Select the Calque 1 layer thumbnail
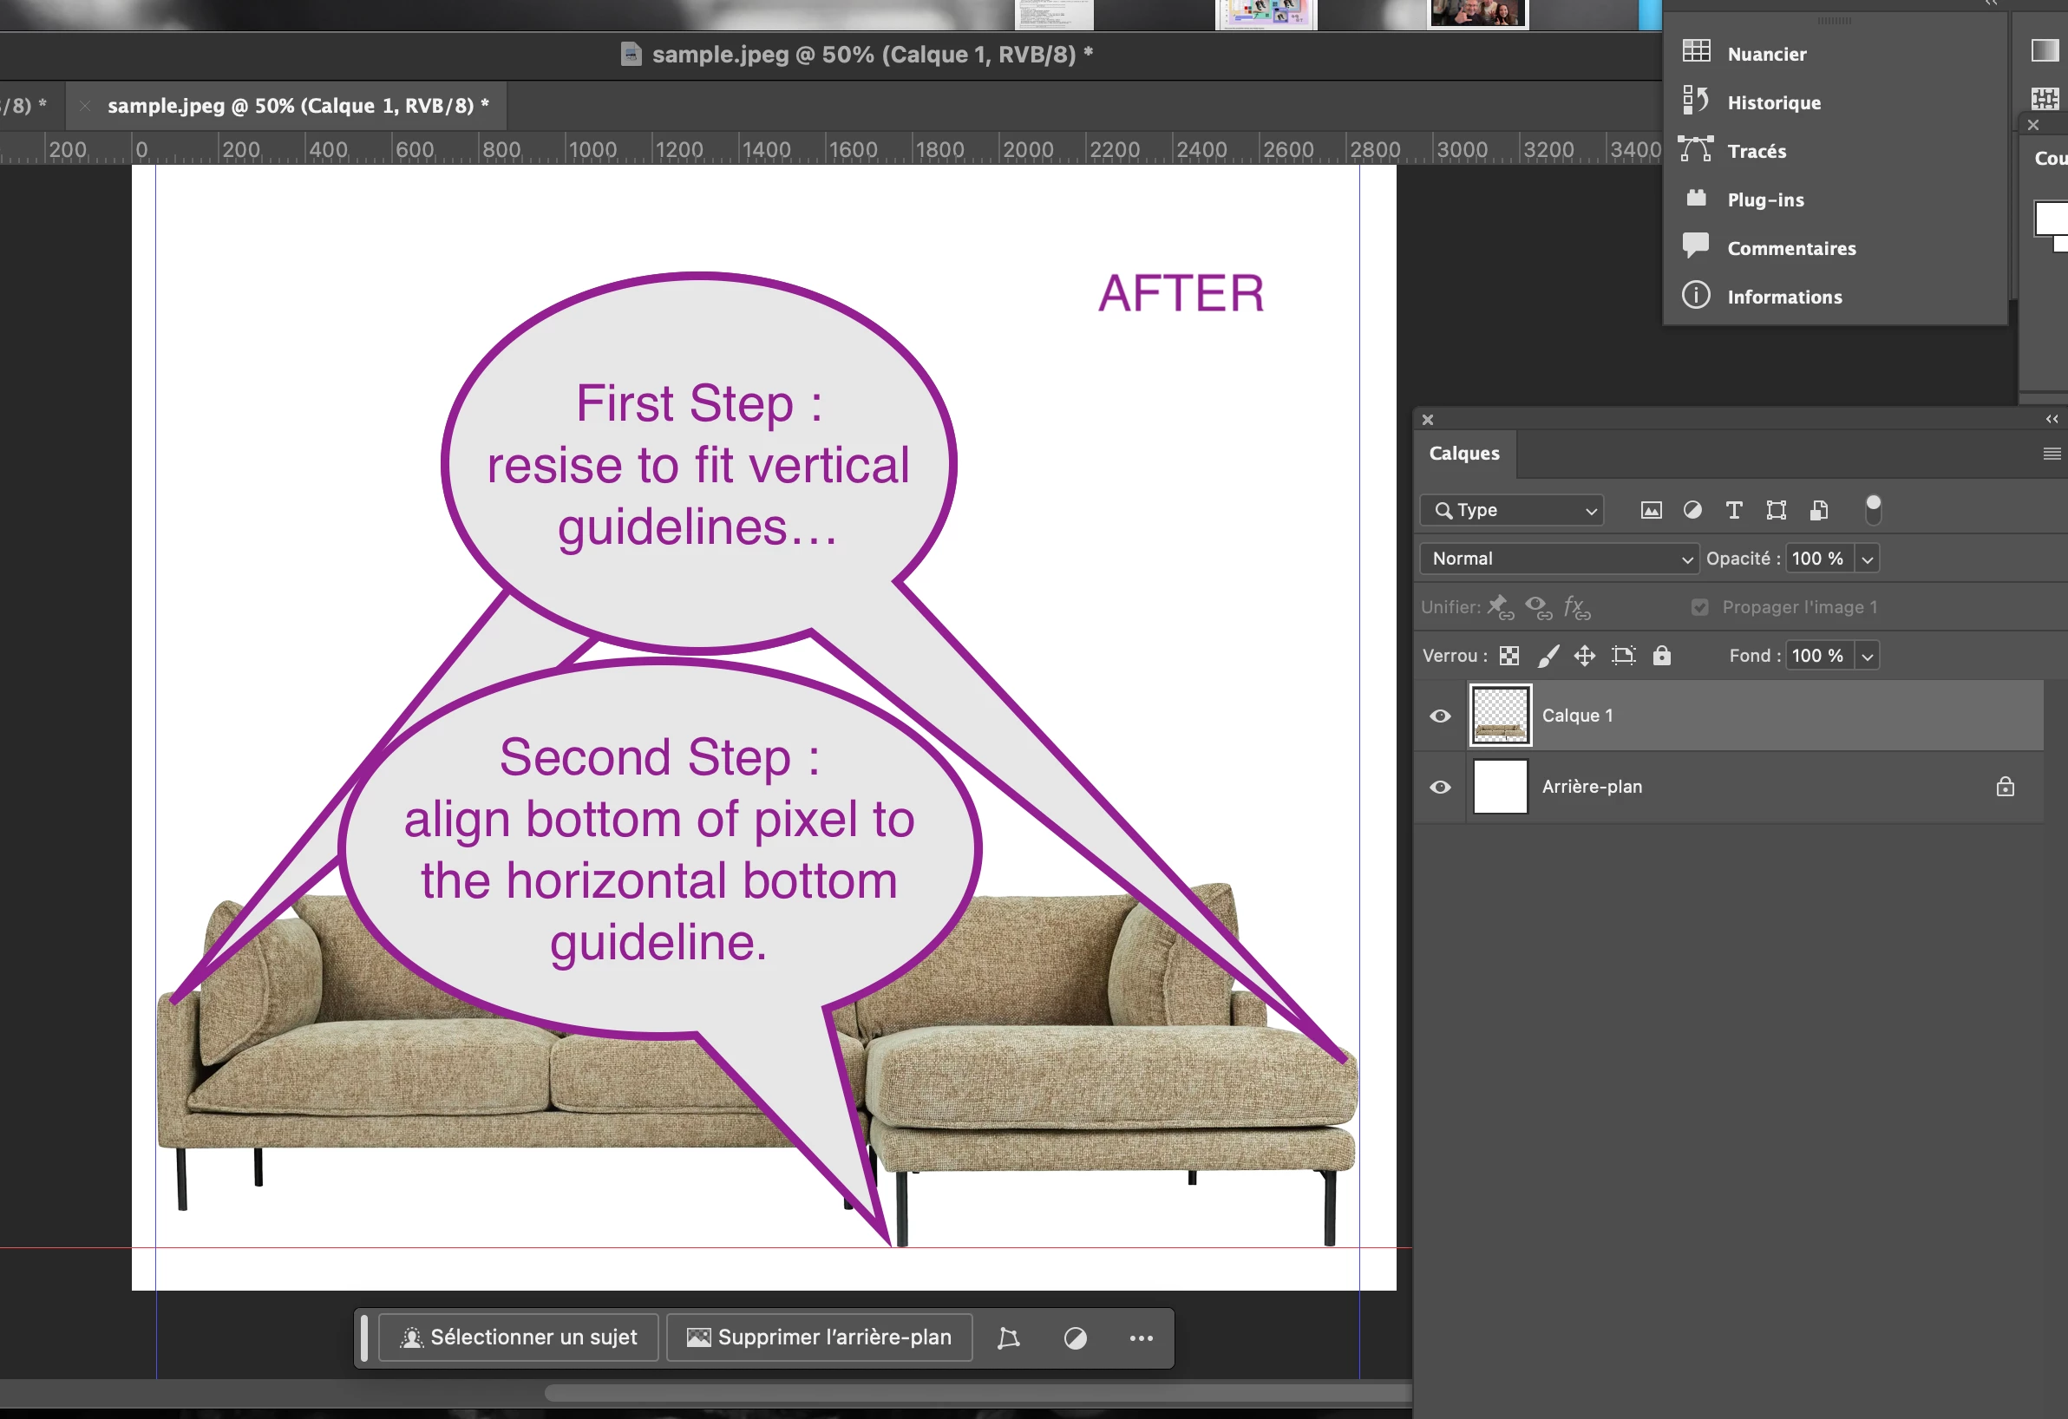The width and height of the screenshot is (2068, 1419). click(1501, 716)
